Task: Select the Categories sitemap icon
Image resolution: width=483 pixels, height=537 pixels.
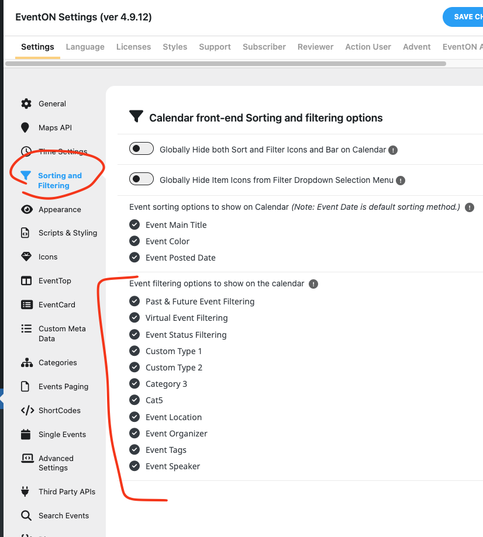Action: coord(27,363)
